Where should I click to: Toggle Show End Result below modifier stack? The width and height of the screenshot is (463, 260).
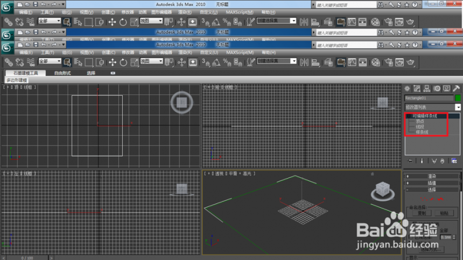tap(422, 161)
